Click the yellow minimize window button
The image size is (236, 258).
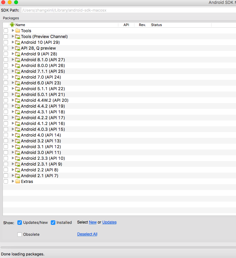tap(10, 2)
